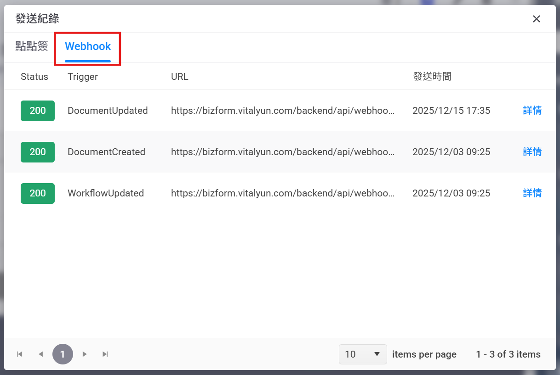The height and width of the screenshot is (375, 560).
Task: Click the URL column header
Action: click(x=180, y=77)
